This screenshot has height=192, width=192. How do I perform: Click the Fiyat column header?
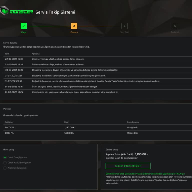(66, 122)
